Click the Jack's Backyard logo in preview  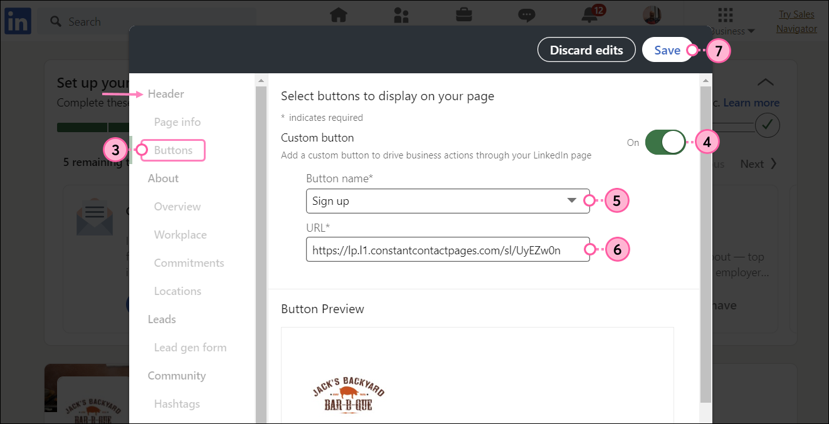pos(349,396)
